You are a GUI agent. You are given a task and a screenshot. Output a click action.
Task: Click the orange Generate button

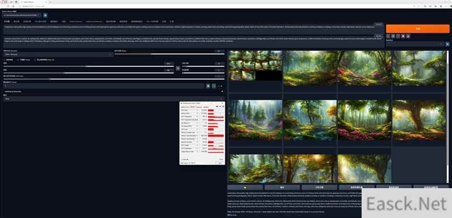point(418,29)
